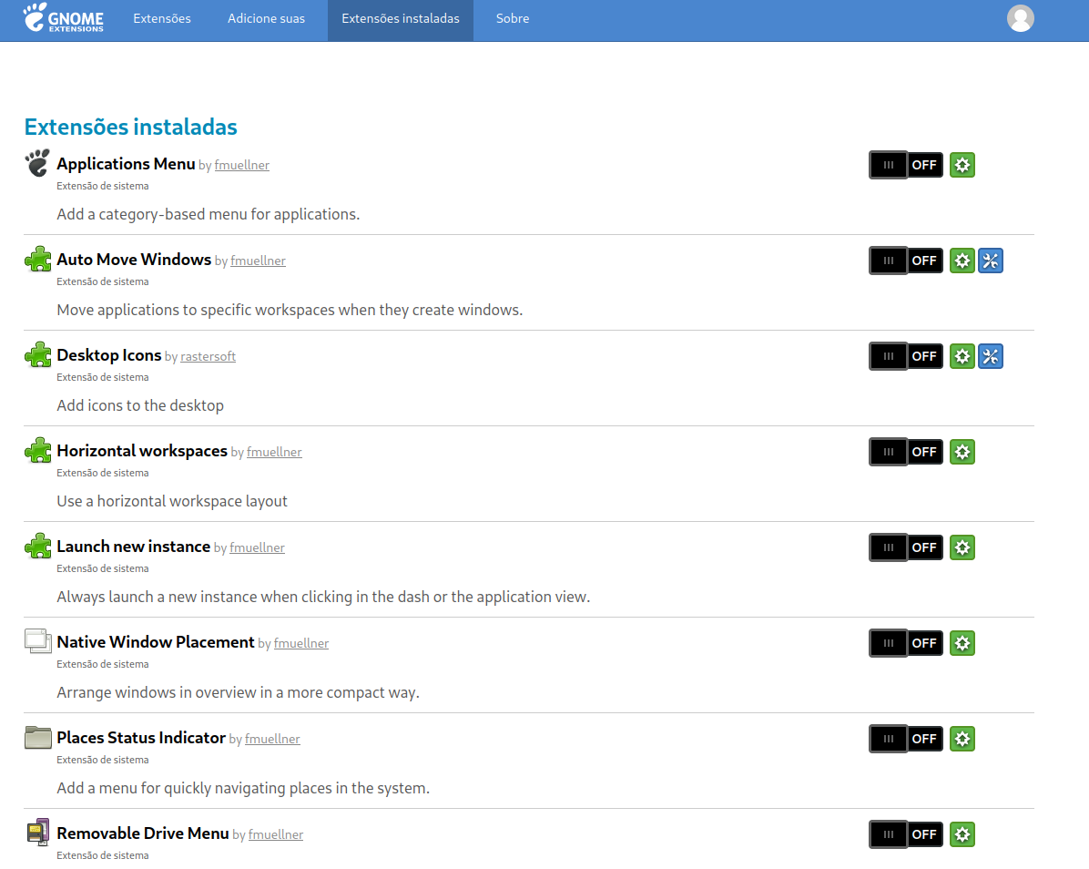The width and height of the screenshot is (1089, 869).
Task: Open fmuellner link beside Launch new instance
Action: (257, 548)
